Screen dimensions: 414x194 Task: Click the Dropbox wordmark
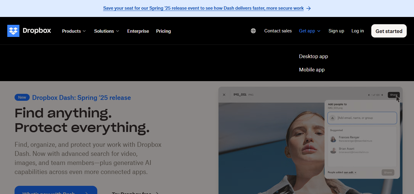coord(37,31)
